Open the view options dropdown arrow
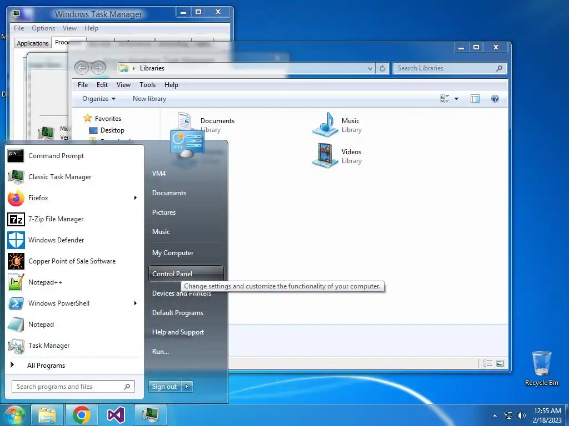569x426 pixels. 457,99
